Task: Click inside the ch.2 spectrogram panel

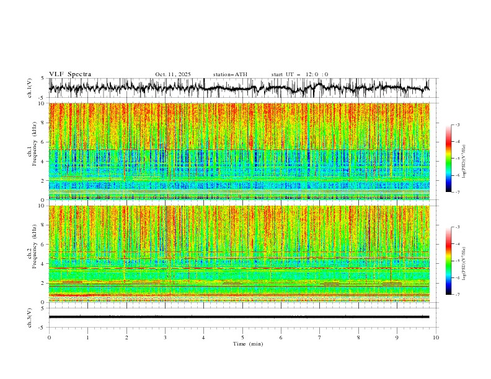Action: 239,254
